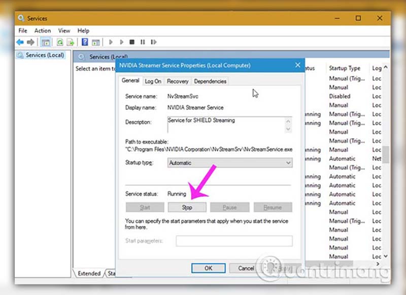406x295 pixels.
Task: Click the Description box scroll-up arrow
Action: pos(288,121)
